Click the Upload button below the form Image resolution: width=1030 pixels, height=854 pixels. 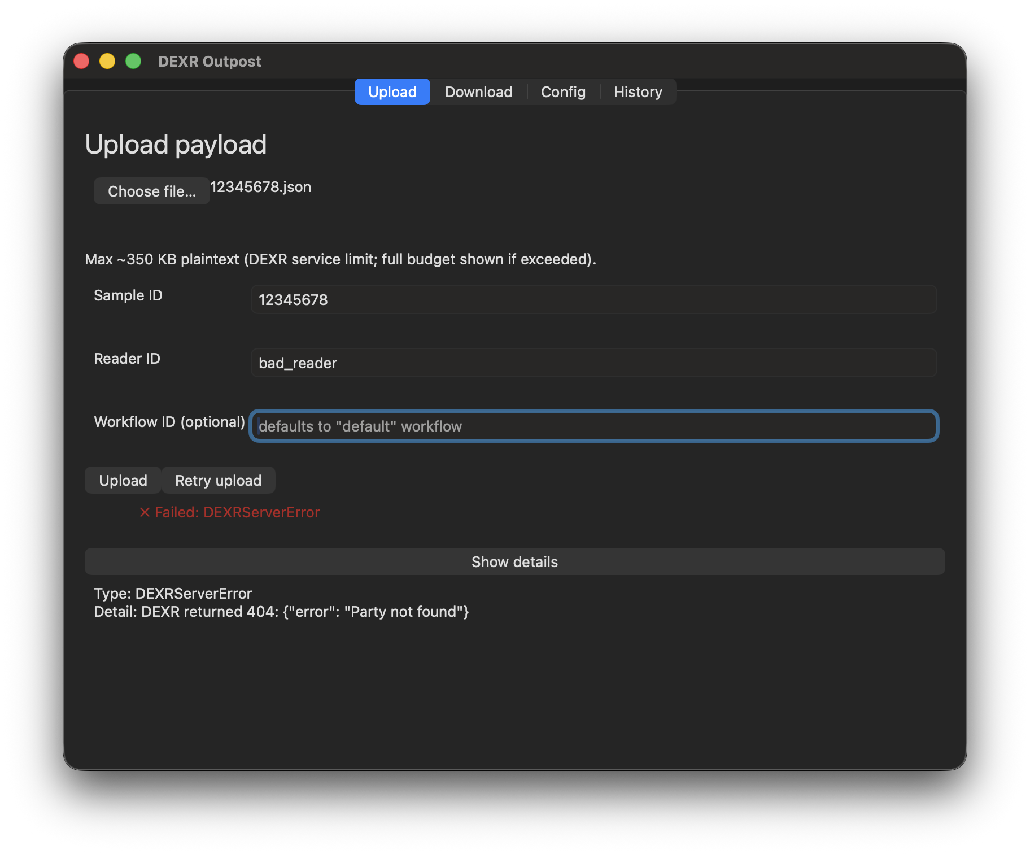click(x=123, y=480)
